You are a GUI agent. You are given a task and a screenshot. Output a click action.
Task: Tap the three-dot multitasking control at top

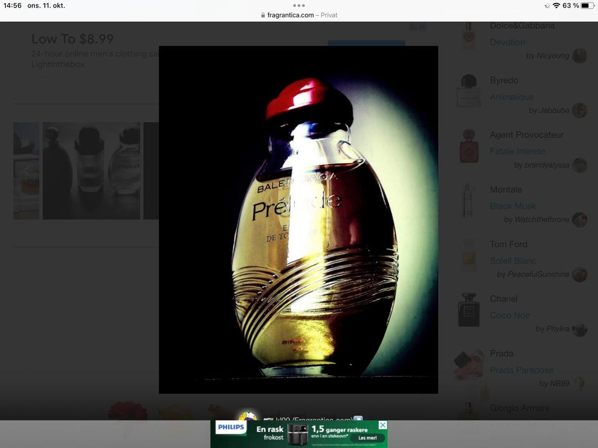(298, 6)
